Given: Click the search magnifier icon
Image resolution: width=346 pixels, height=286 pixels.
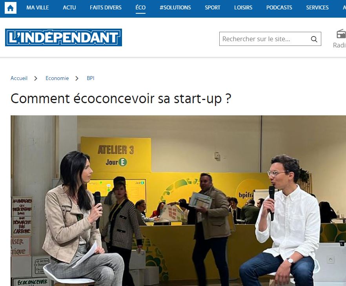Looking at the screenshot, I should pyautogui.click(x=314, y=39).
